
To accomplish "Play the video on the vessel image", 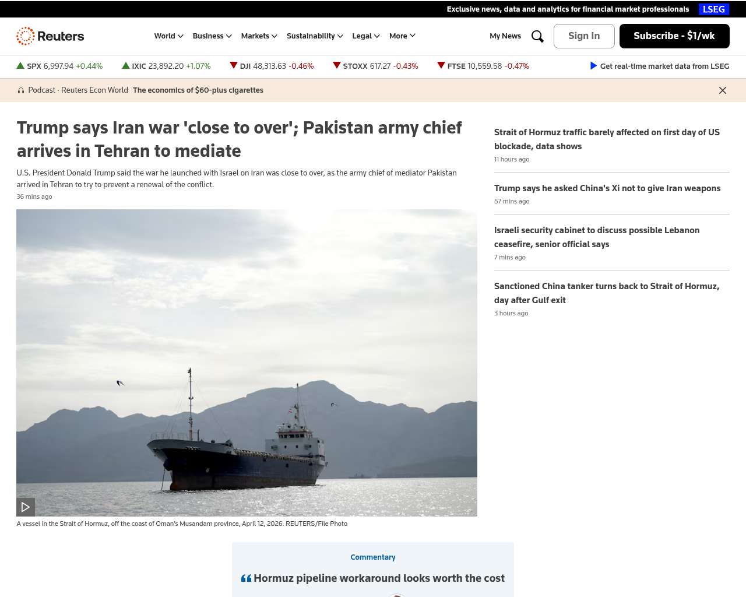I will click(26, 507).
